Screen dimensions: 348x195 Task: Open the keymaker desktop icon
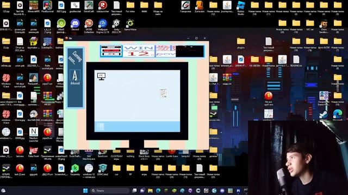(34, 43)
